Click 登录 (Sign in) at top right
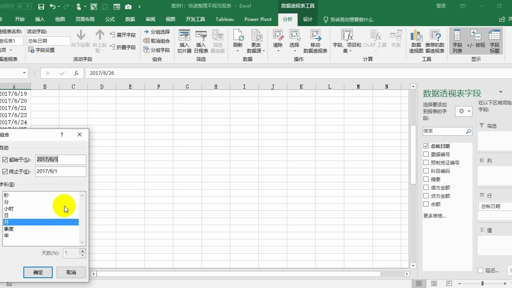The height and width of the screenshot is (288, 512). (x=441, y=6)
